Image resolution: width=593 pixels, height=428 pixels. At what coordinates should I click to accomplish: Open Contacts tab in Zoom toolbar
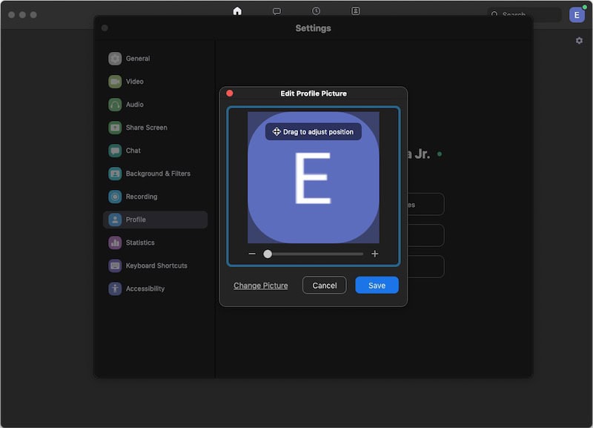tap(356, 11)
